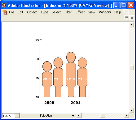Click the Illustrator icon in title bar
The image size is (136, 120).
click(x=4, y=5)
